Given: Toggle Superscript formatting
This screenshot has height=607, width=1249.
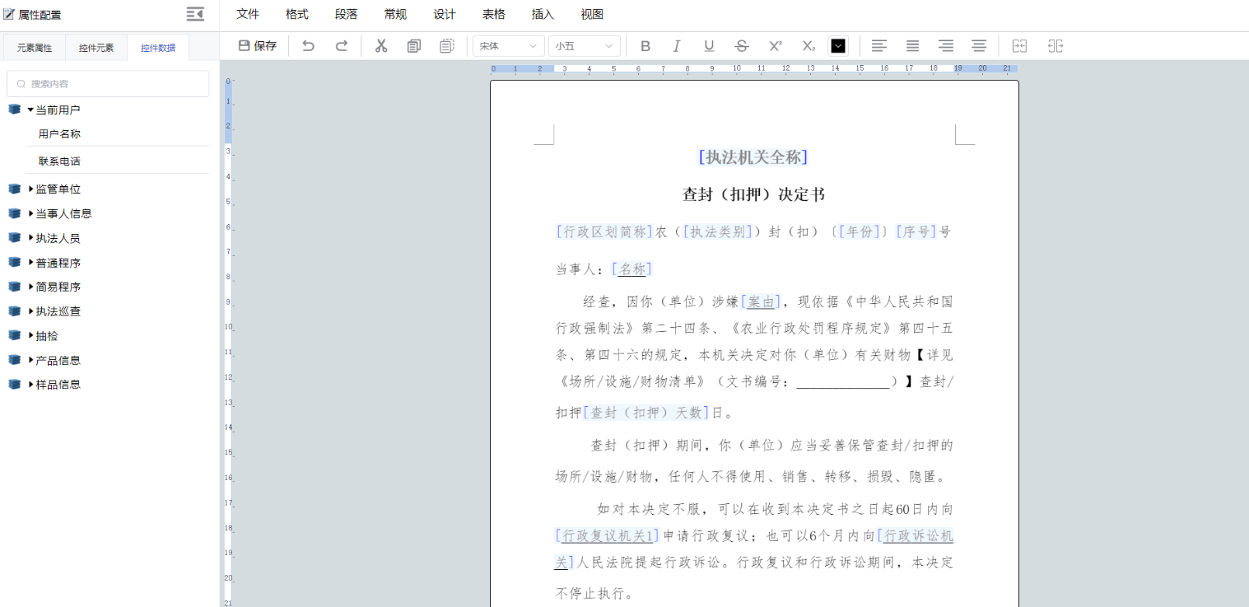Looking at the screenshot, I should [775, 46].
